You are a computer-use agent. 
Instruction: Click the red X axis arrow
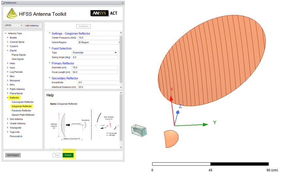click(x=171, y=99)
